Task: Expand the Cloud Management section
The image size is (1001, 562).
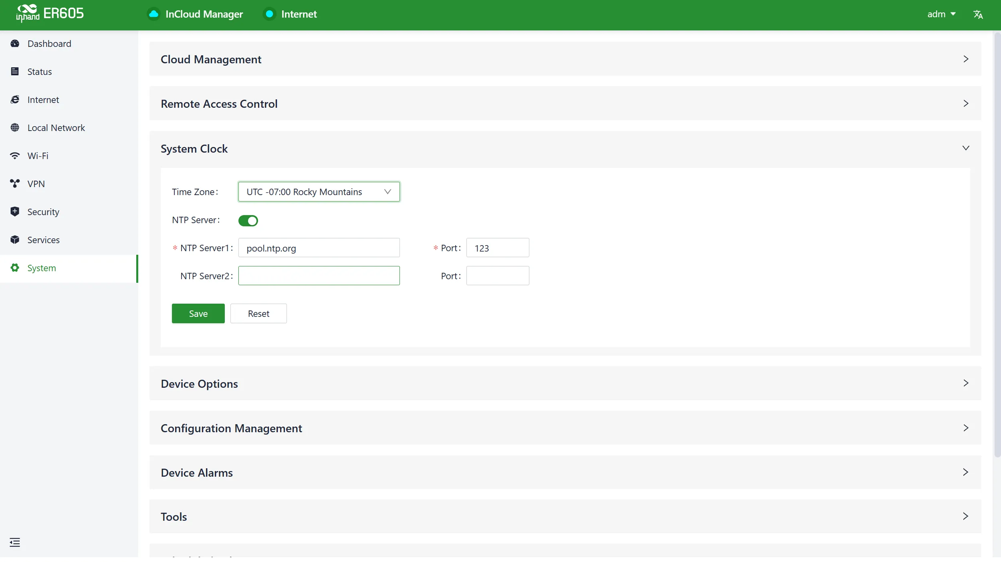Action: [565, 59]
